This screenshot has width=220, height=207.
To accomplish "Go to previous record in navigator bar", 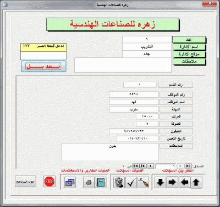I will (180, 166).
